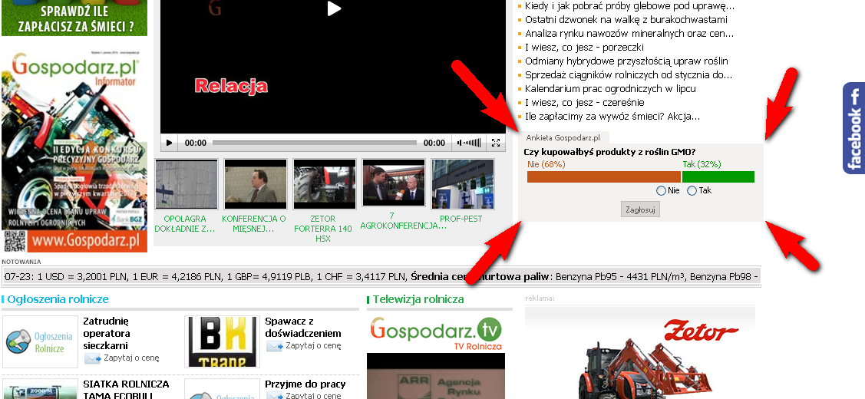Open article I wiesz, co jesz - czereśnie
The height and width of the screenshot is (399, 865).
(x=585, y=102)
